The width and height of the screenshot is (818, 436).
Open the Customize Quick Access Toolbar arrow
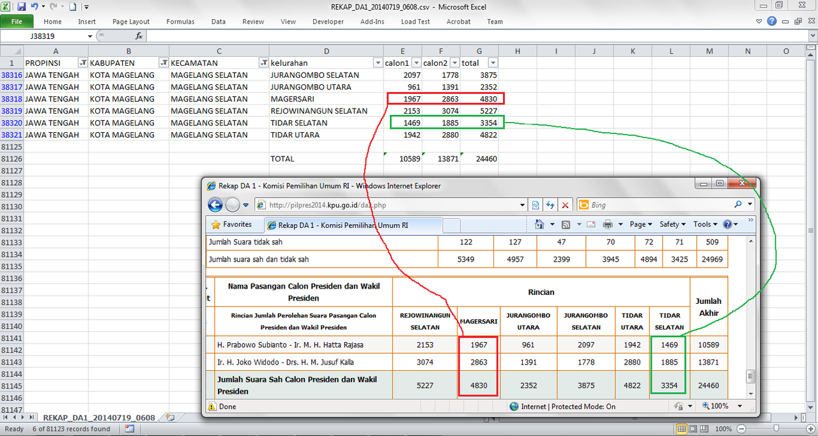point(86,8)
